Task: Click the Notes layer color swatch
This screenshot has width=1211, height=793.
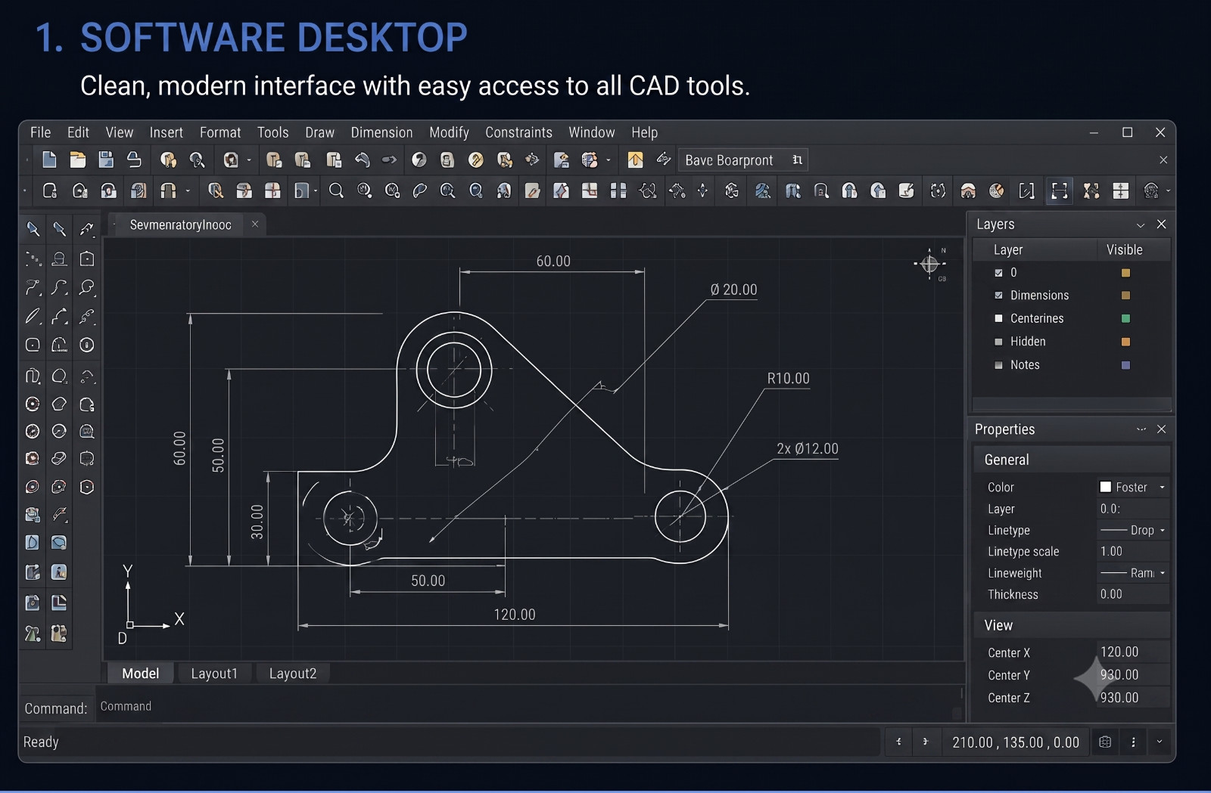Action: [1125, 365]
